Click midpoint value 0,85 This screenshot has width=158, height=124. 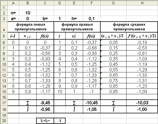click(x=113, y=86)
